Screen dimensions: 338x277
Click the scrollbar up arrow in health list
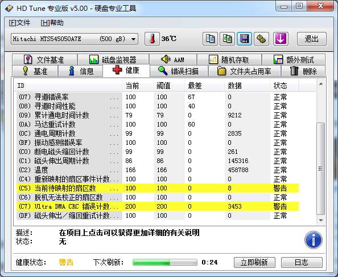[x=321, y=84]
